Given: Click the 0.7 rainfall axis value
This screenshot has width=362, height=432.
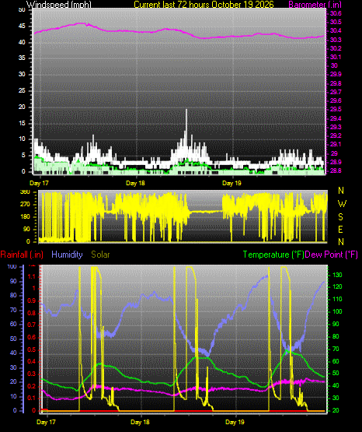Looking at the screenshot, I should (32, 325).
